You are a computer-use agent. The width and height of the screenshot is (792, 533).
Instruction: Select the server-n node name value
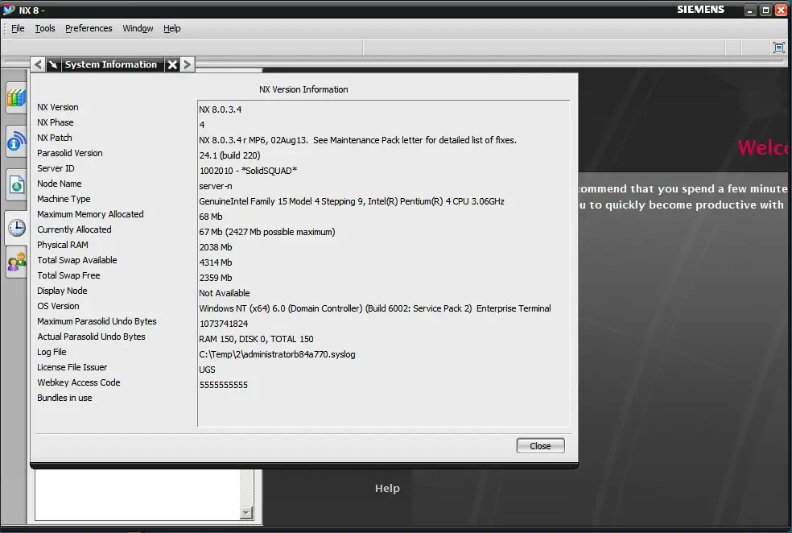(x=216, y=186)
